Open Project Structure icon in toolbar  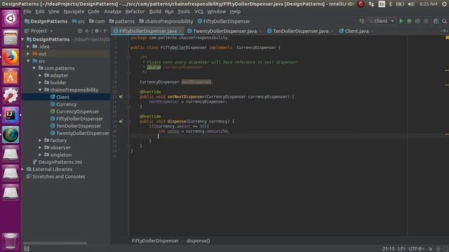[436, 21]
